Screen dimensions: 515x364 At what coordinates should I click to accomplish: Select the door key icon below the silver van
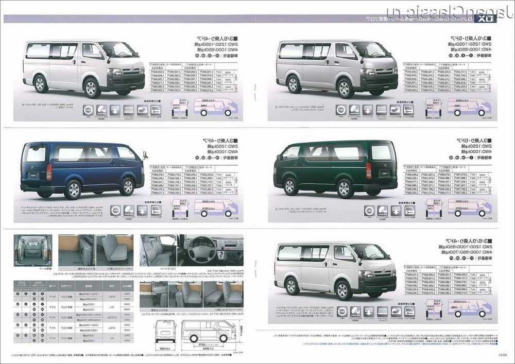(x=408, y=110)
